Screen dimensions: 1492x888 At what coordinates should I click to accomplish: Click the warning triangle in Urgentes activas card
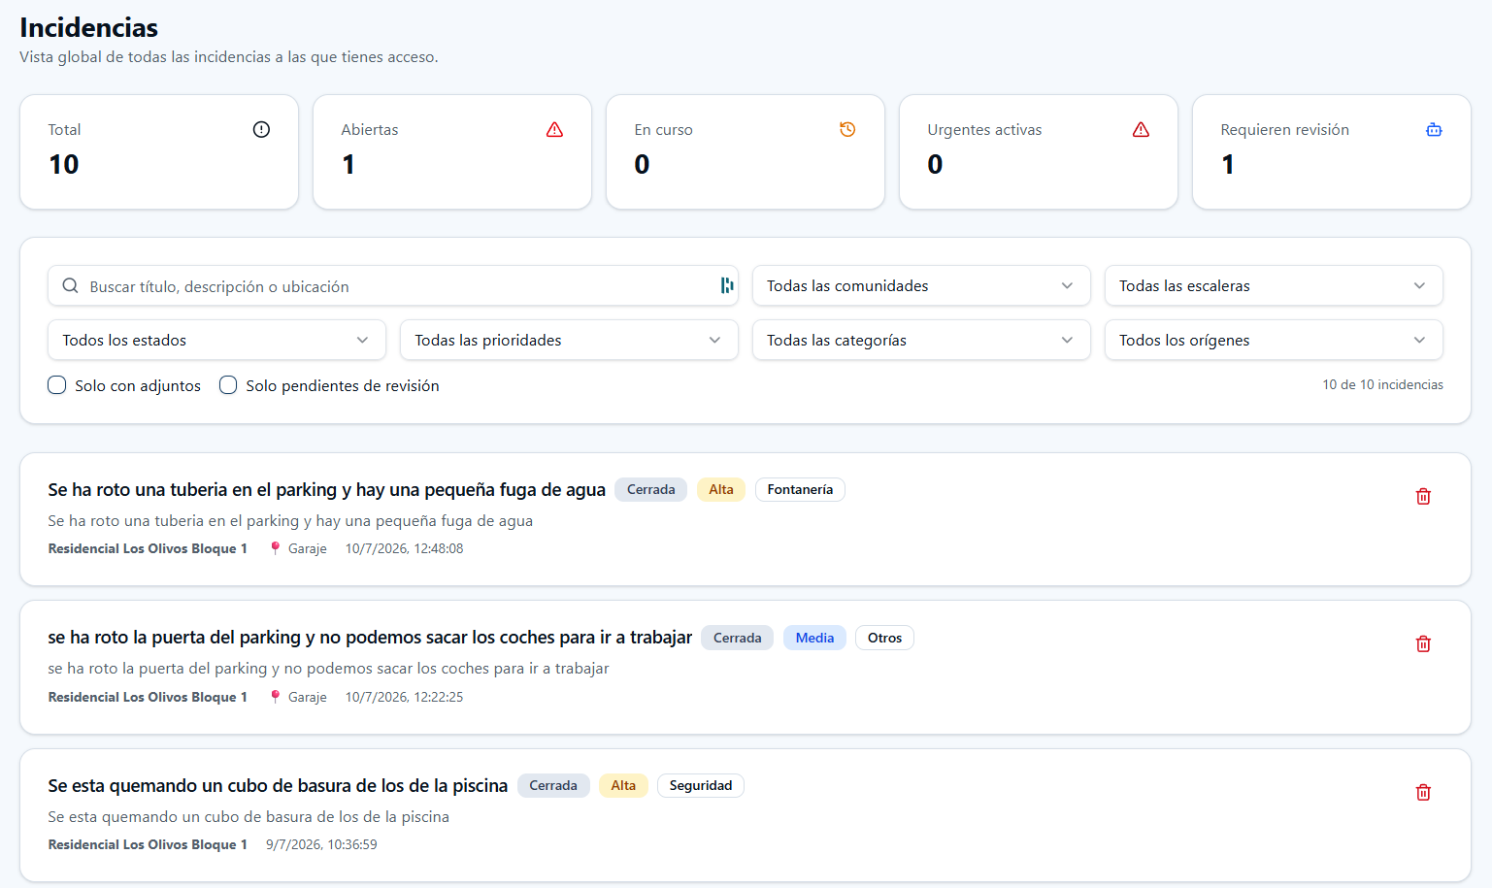[x=1141, y=129]
